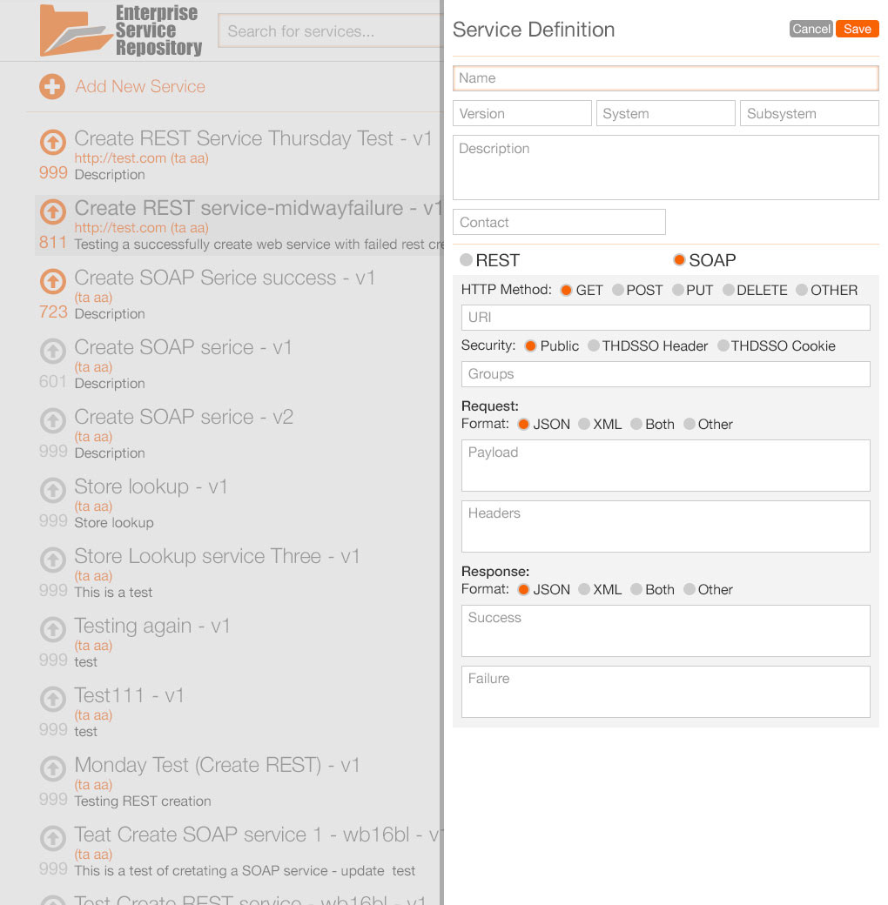
Task: Click up-arrow icon for Create REST Service Thursday Test
Action: (52, 142)
